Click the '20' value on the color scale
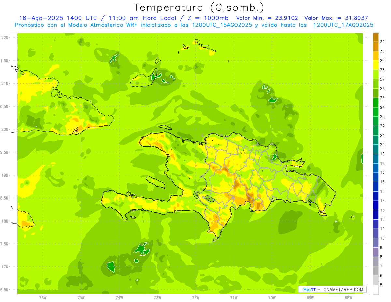The width and height of the screenshot is (391, 302). tap(383, 145)
